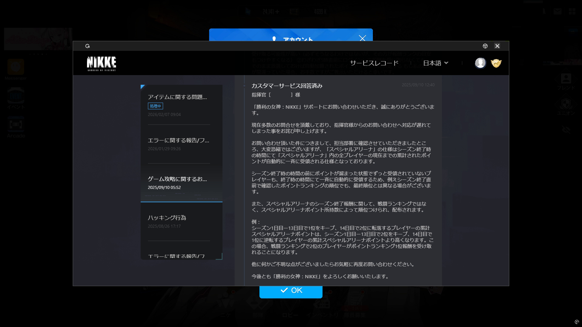Click the NIKKE logo
The image size is (582, 327).
click(x=102, y=63)
